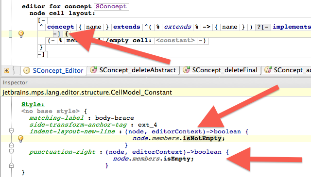The image size is (311, 177).
Task: Select the 'concept' constant cell
Action: [x=61, y=27]
